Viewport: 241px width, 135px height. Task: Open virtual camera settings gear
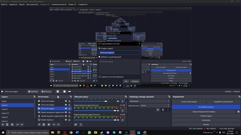pyautogui.click(x=238, y=112)
